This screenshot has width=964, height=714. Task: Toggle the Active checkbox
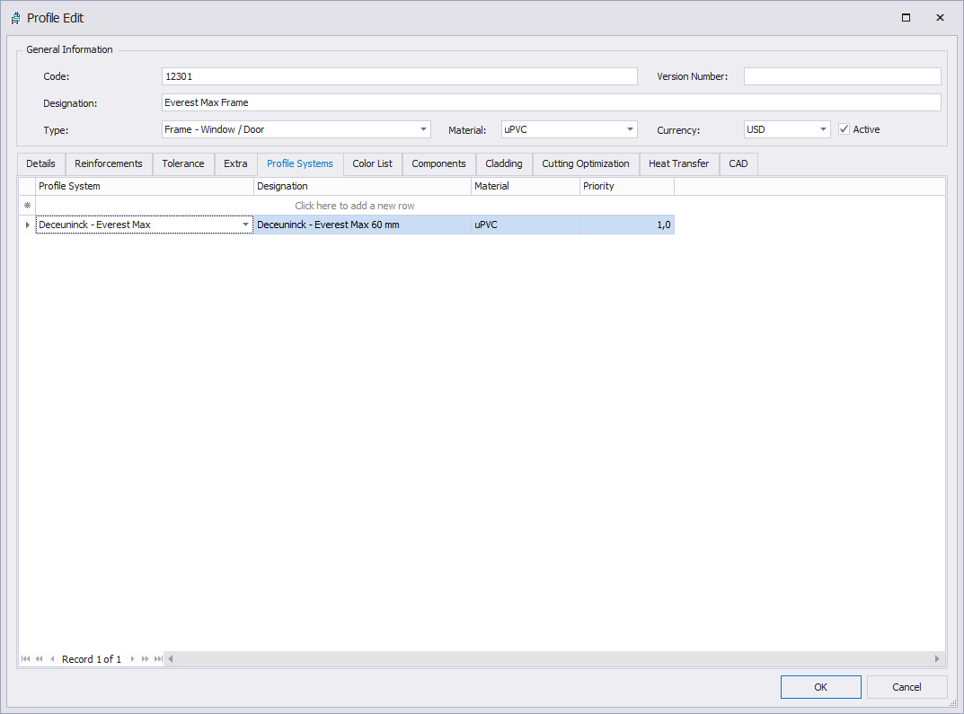click(x=844, y=129)
